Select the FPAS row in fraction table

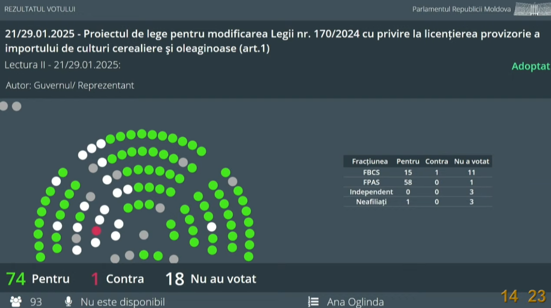coord(418,182)
